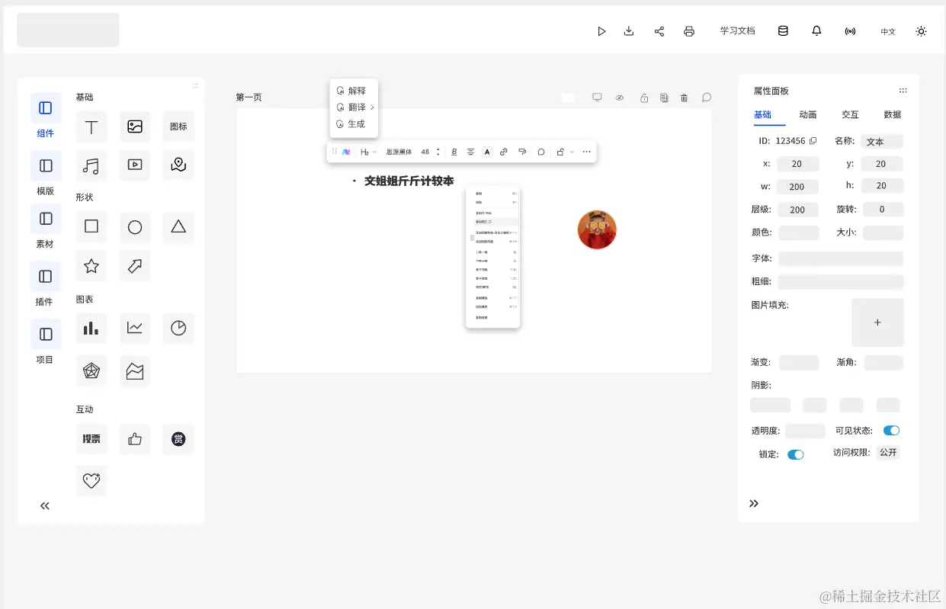946x609 pixels.
Task: Open the text color A swatch
Action: (487, 152)
